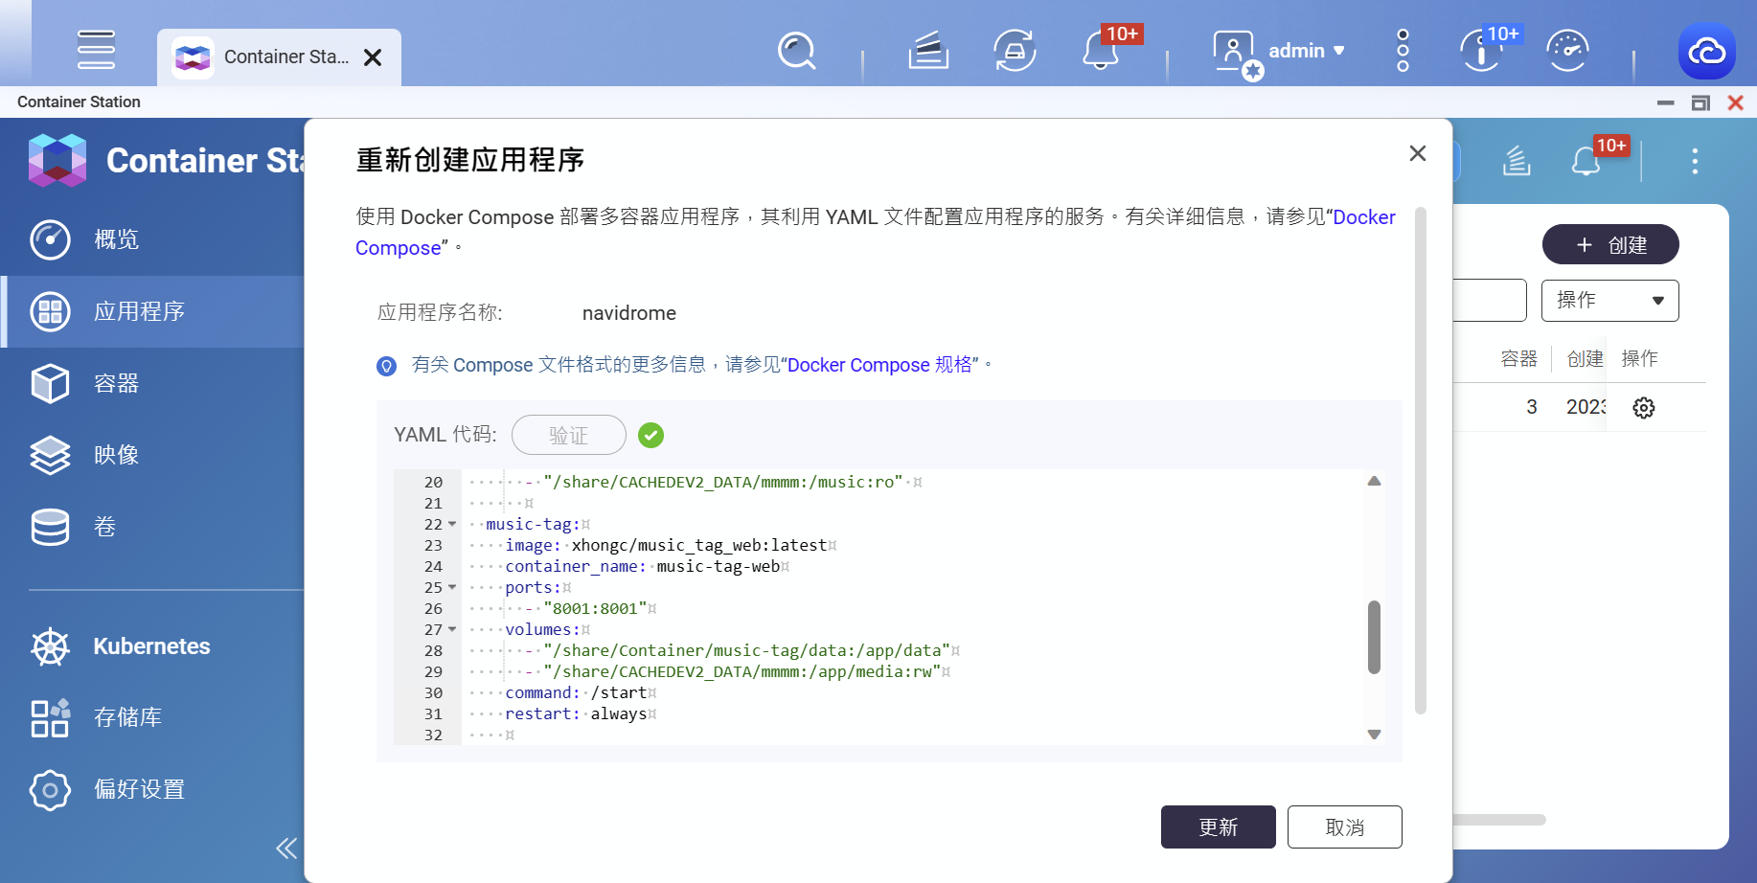
Task: Click the horizontal scrollbar in applications list
Action: pos(1499,820)
